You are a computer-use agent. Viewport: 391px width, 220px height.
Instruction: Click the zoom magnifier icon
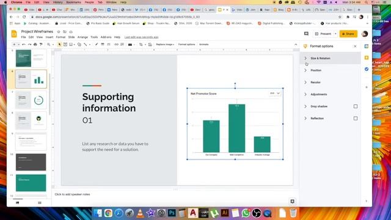coord(49,45)
